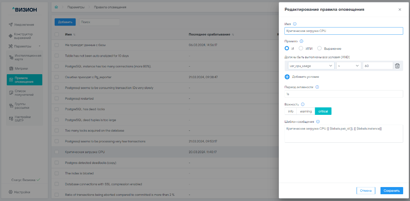This screenshot has width=410, height=201.
Task: Open help icon for Шаблон сообщения
Action: [318, 122]
